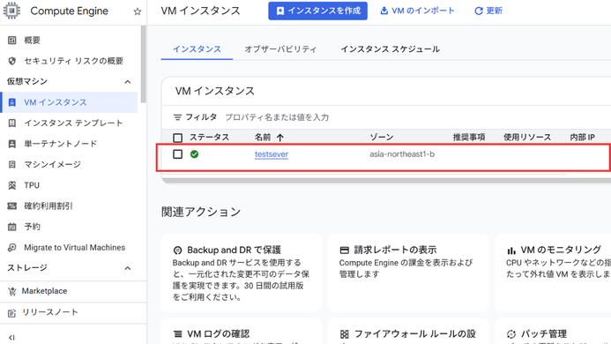The width and height of the screenshot is (611, 344).
Task: Check the testsever row checkbox
Action: pyautogui.click(x=178, y=154)
